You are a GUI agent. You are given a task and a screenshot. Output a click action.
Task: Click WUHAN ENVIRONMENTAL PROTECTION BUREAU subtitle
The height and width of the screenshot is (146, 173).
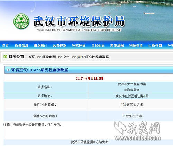(x=80, y=30)
